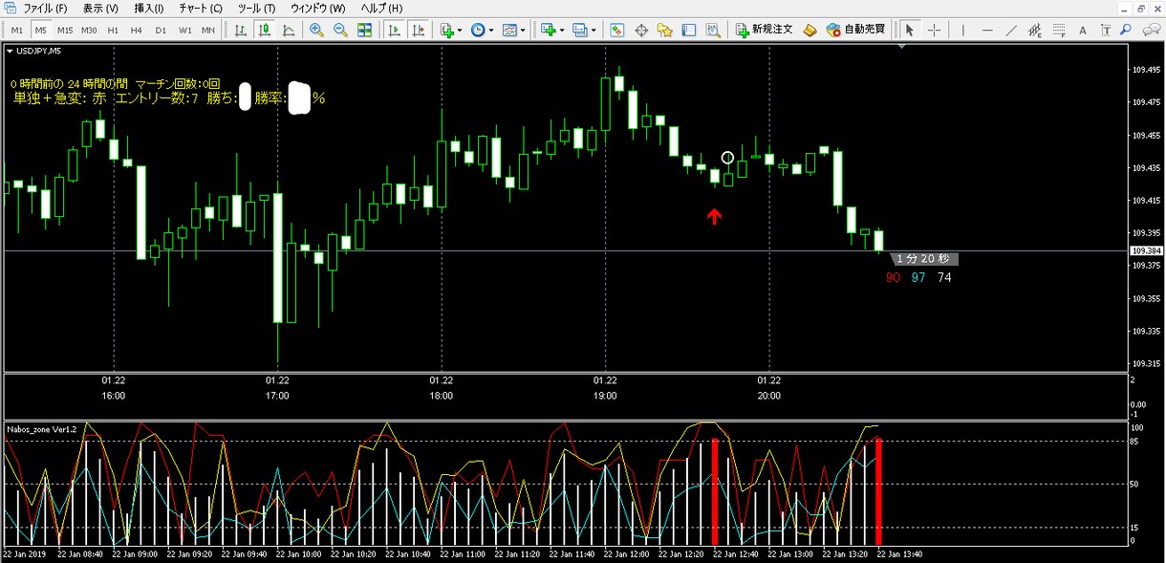1166x563 pixels.
Task: Show the Data Window panel
Action: tap(641, 30)
